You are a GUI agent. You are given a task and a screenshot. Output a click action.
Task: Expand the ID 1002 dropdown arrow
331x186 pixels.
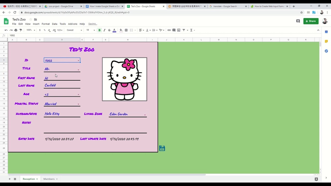[x=78, y=61]
